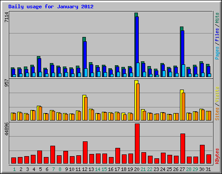Click the red KBytes bar for day 30
The image size is (222, 174).
(202, 154)
